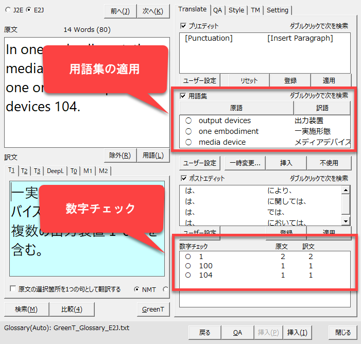Toggle the プリエディット checkbox
The image size is (361, 344).
point(183,25)
